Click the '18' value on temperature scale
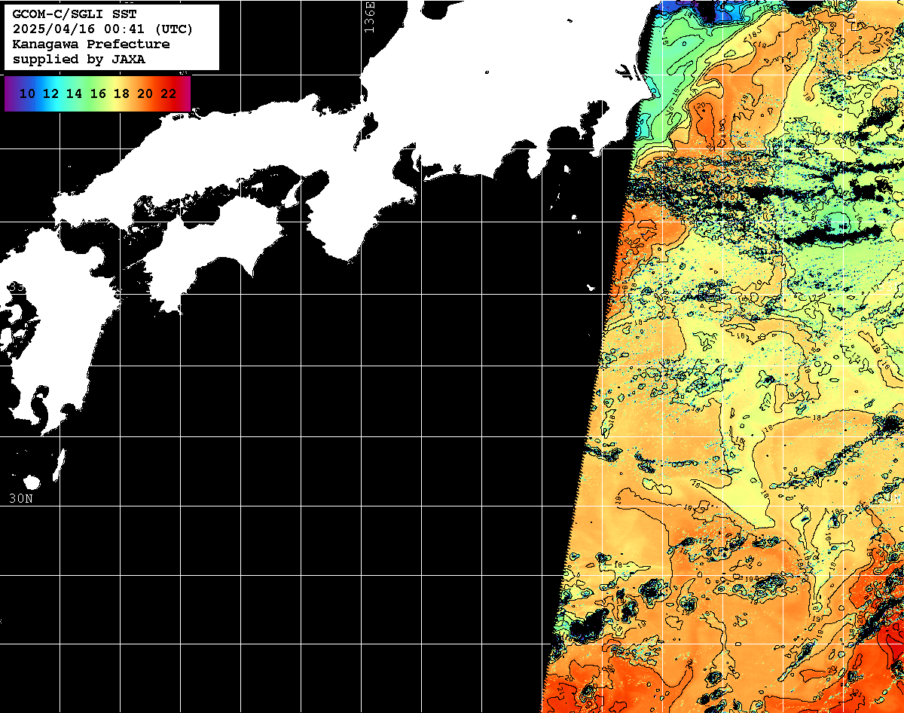 [x=121, y=93]
